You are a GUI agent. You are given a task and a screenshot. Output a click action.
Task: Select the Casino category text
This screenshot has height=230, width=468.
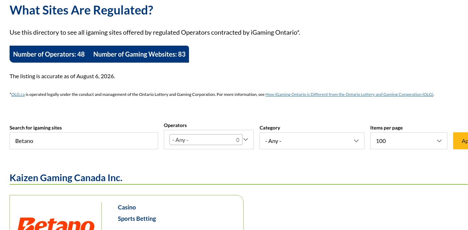click(127, 207)
